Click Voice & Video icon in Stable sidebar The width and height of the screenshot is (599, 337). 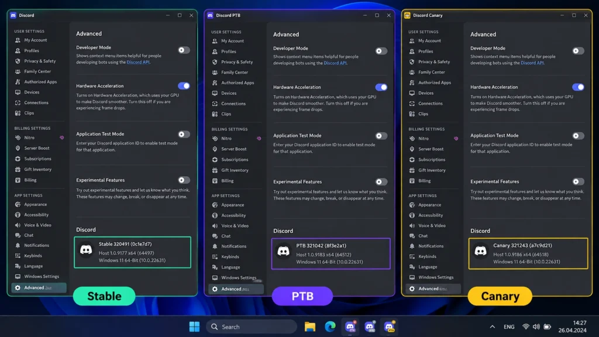click(18, 225)
